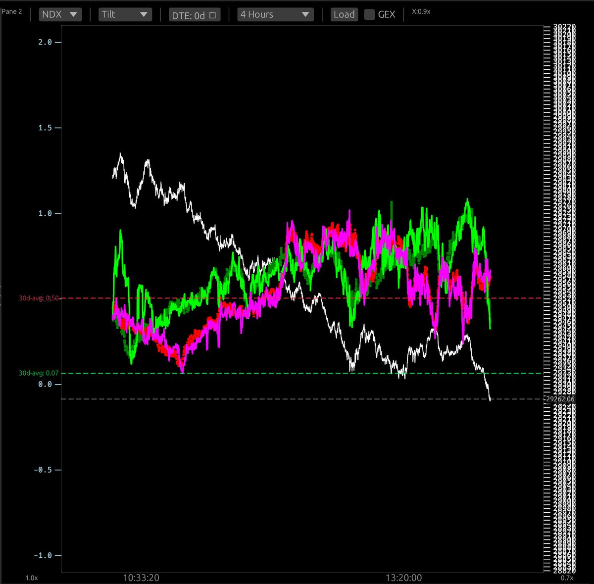Open the NDX symbol dropdown
The height and width of the screenshot is (584, 594).
tap(60, 14)
